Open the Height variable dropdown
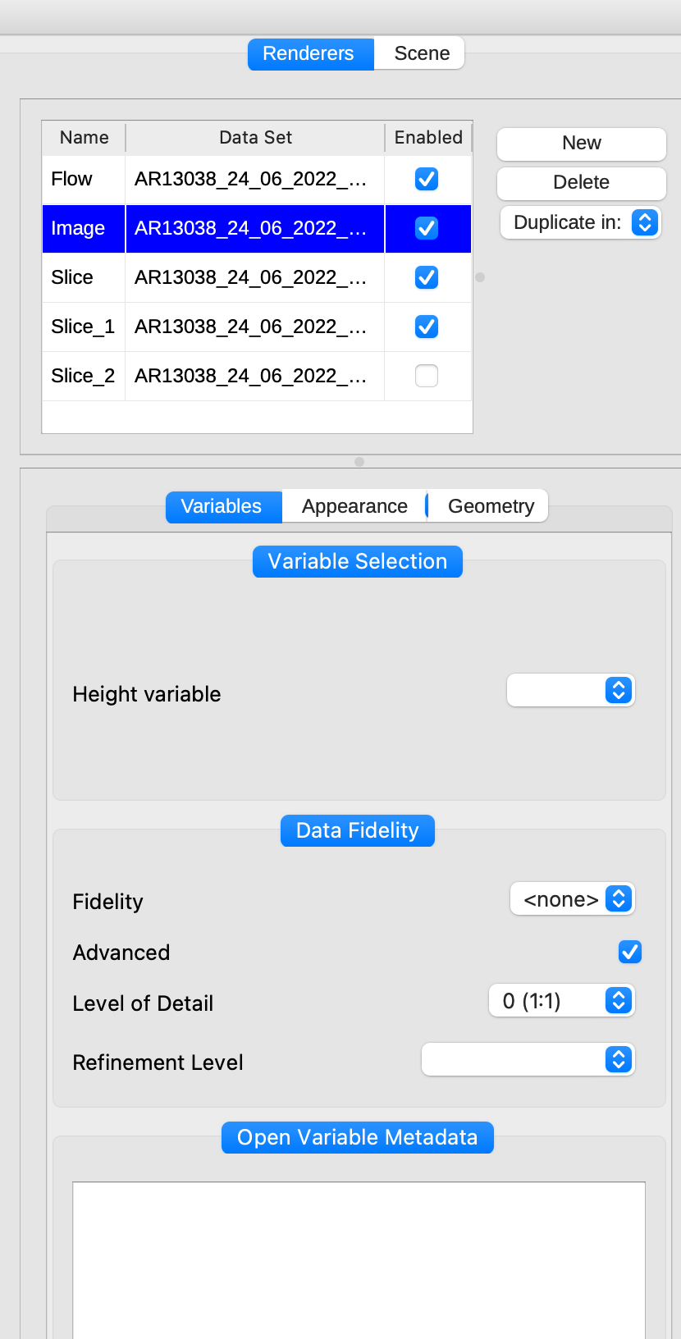 (x=569, y=690)
